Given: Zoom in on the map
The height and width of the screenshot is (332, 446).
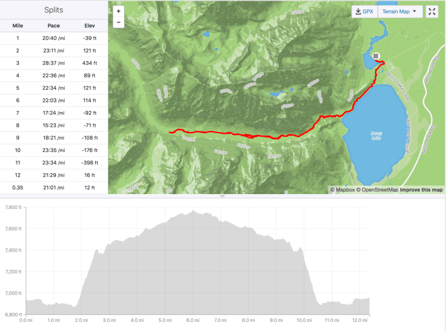Looking at the screenshot, I should (118, 11).
